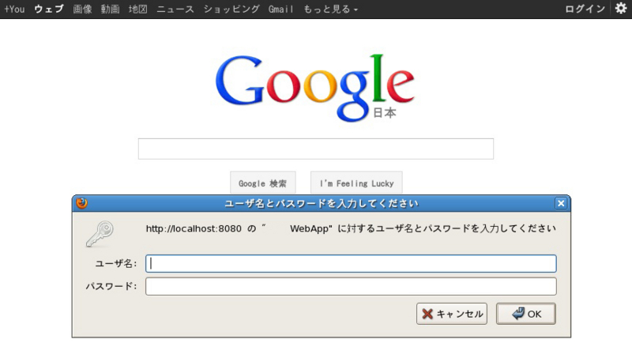Open the +You link in the top bar
This screenshot has height=362, width=632.
[14, 9]
